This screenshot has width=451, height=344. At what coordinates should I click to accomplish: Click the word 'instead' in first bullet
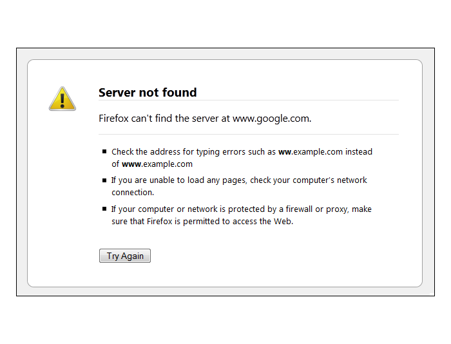tap(359, 152)
